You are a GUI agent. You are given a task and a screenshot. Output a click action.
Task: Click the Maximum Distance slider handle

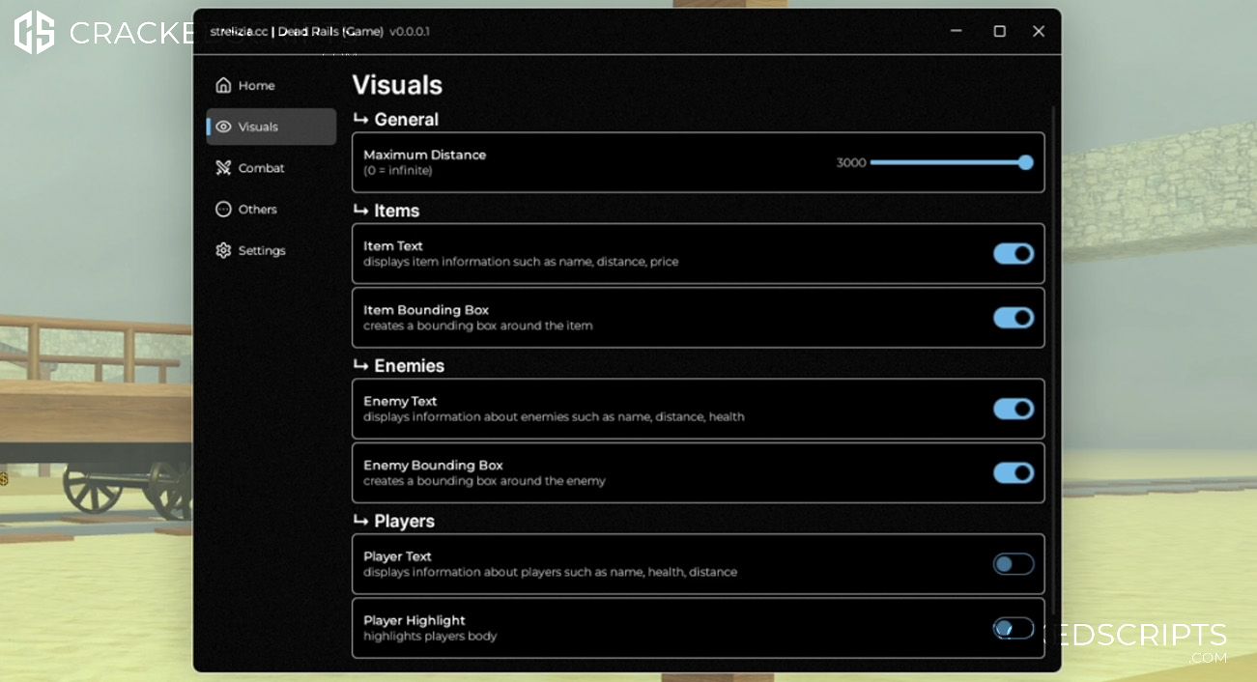point(1026,162)
